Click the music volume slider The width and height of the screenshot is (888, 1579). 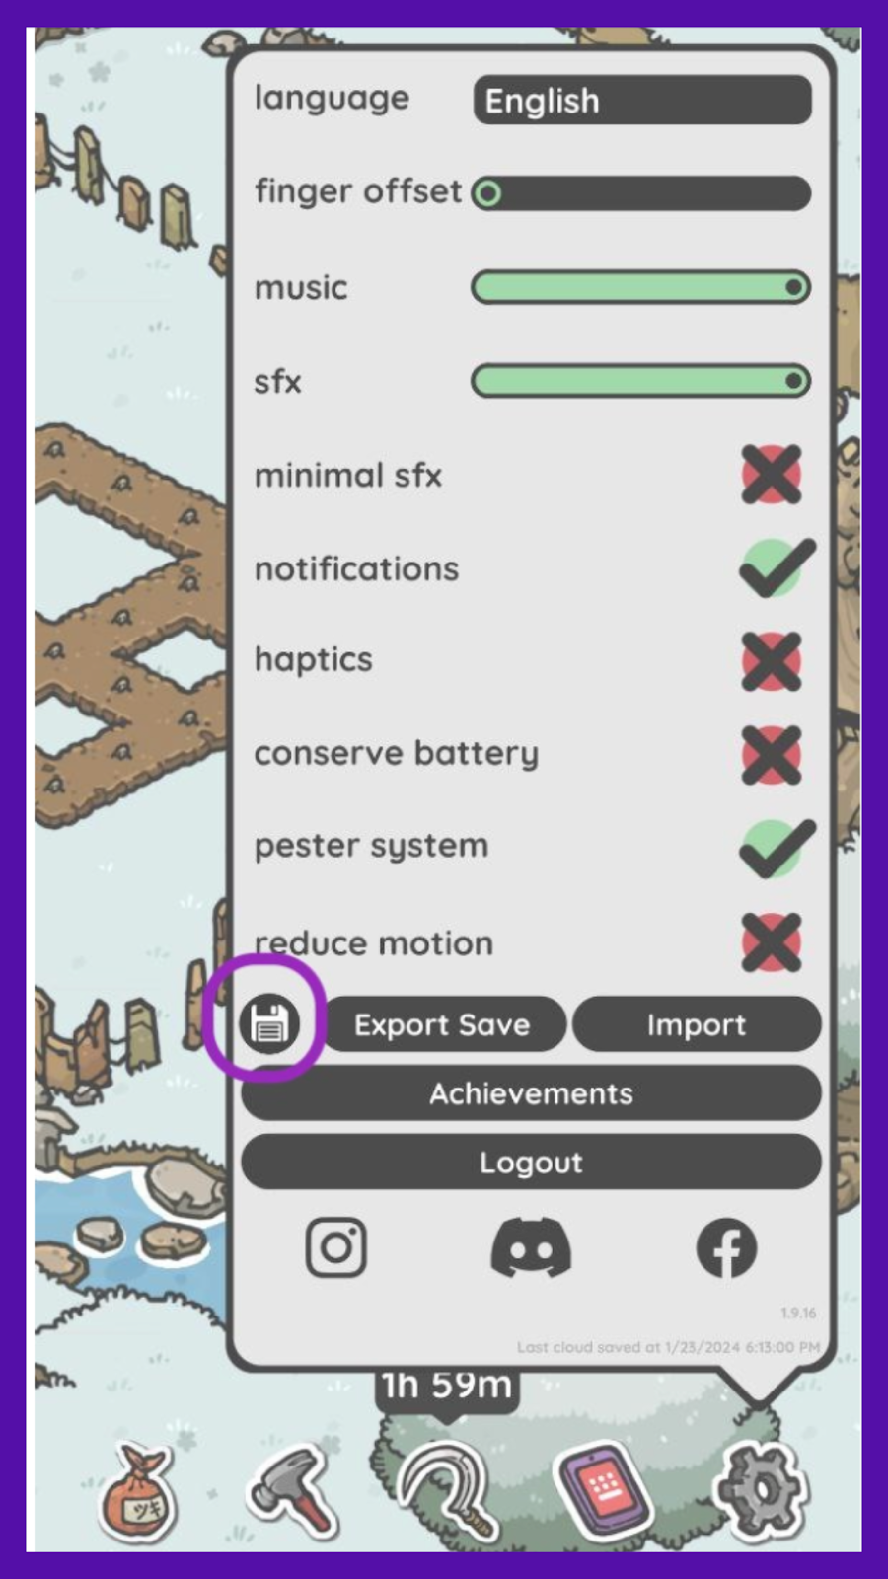tap(641, 287)
